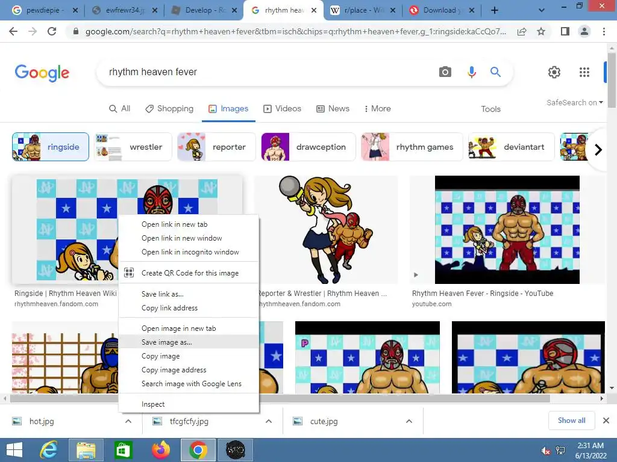
Task: Launch Firefox from taskbar
Action: 161,450
